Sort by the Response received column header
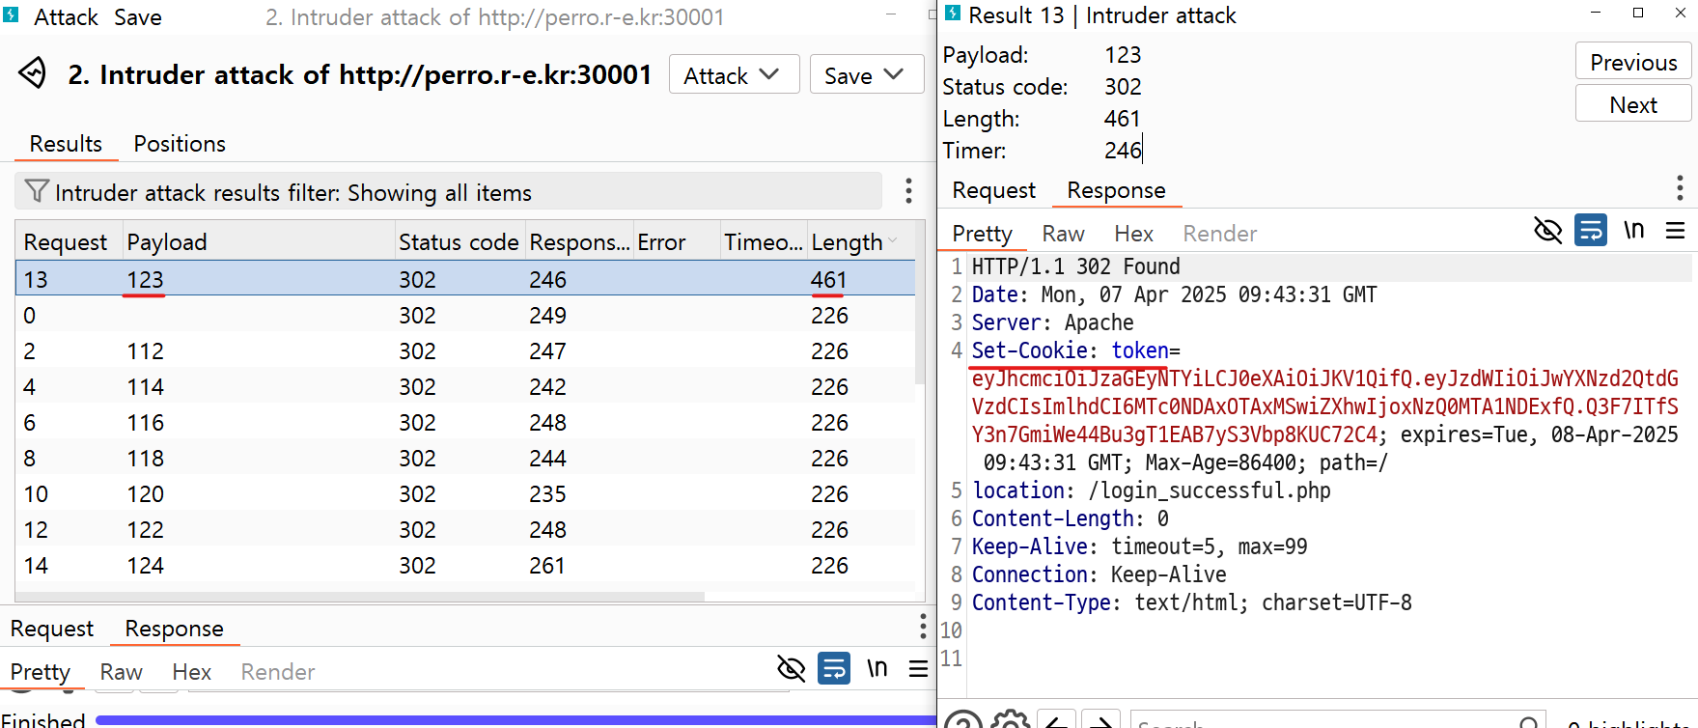The height and width of the screenshot is (728, 1698). tap(579, 241)
